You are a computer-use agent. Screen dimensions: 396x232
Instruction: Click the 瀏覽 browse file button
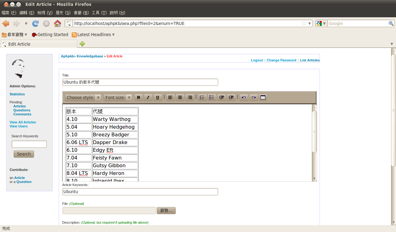click(x=166, y=210)
